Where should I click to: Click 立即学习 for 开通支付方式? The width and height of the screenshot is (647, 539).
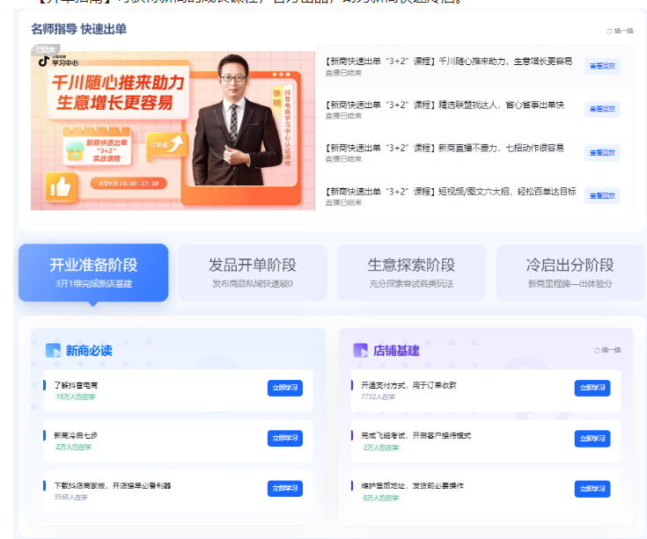592,389
